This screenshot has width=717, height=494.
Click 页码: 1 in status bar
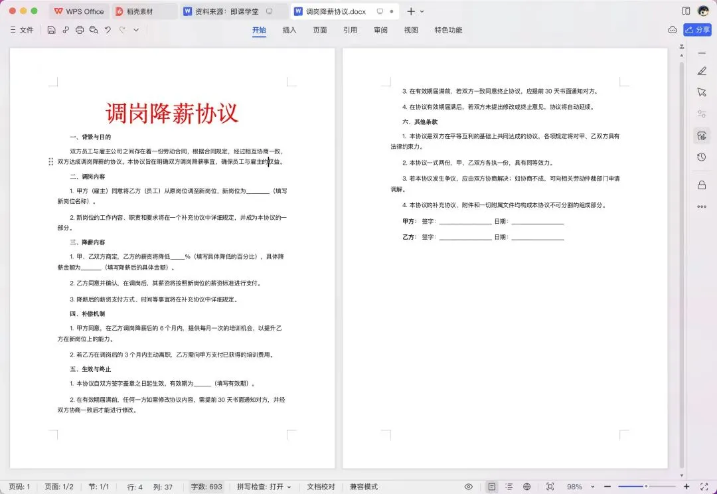pyautogui.click(x=20, y=487)
